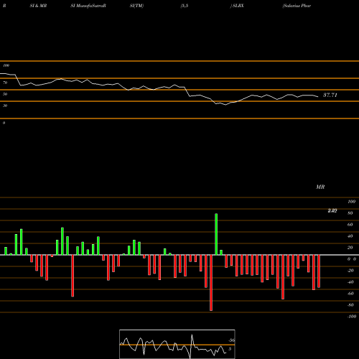Click the 'SI(TM)' header label

[136, 6]
